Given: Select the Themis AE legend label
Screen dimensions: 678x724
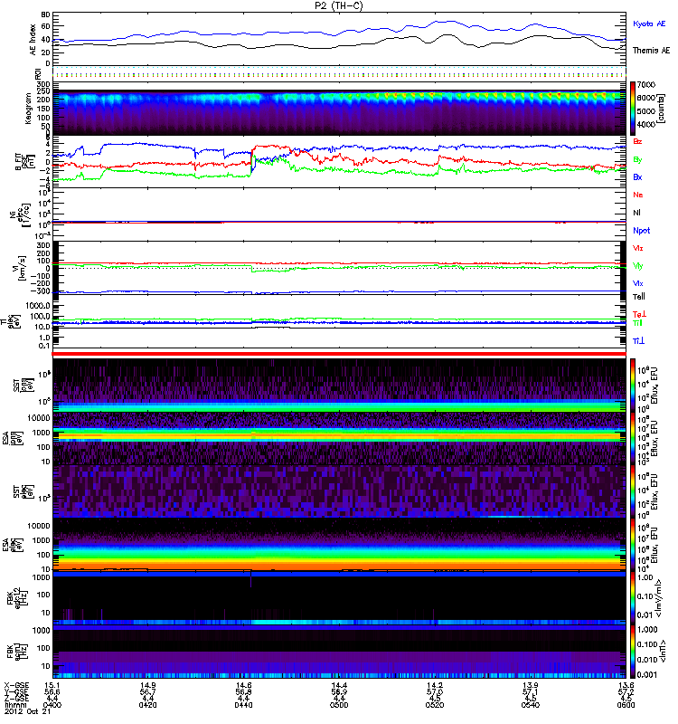Looking at the screenshot, I should [x=651, y=51].
